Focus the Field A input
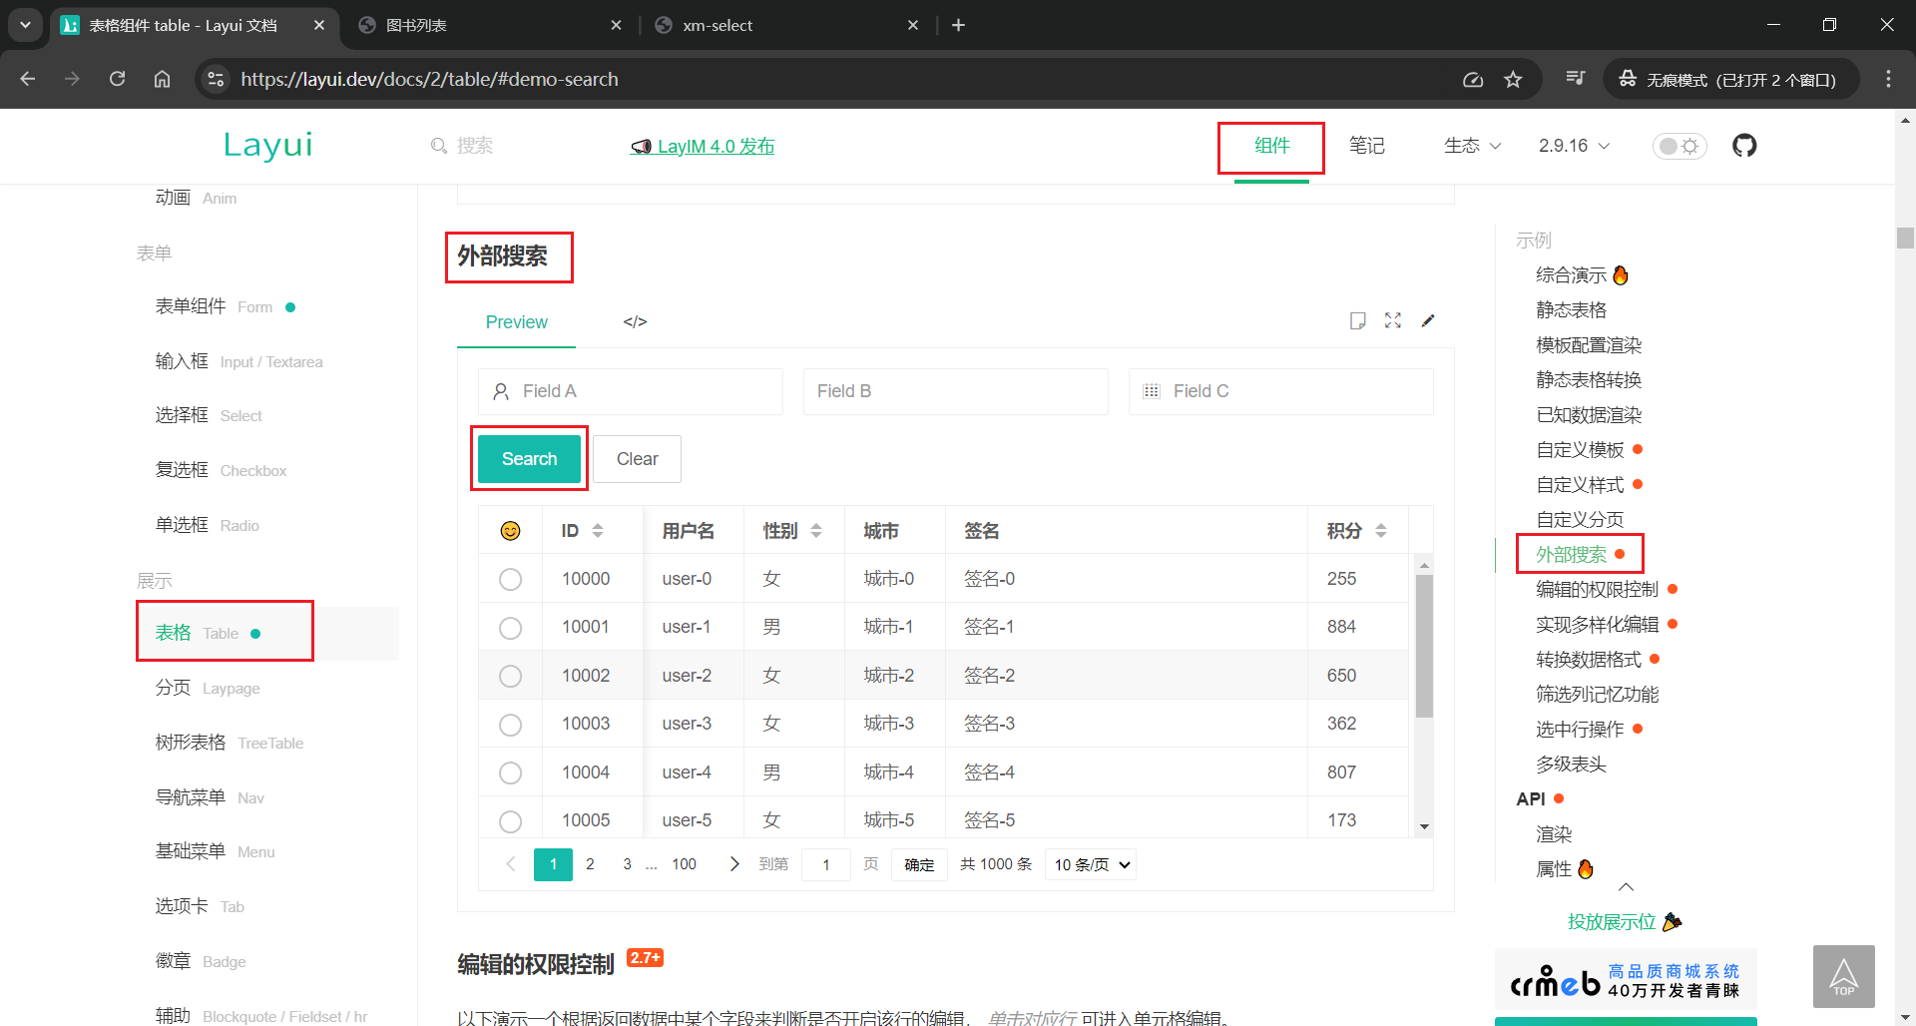Viewport: 1916px width, 1026px height. [631, 391]
